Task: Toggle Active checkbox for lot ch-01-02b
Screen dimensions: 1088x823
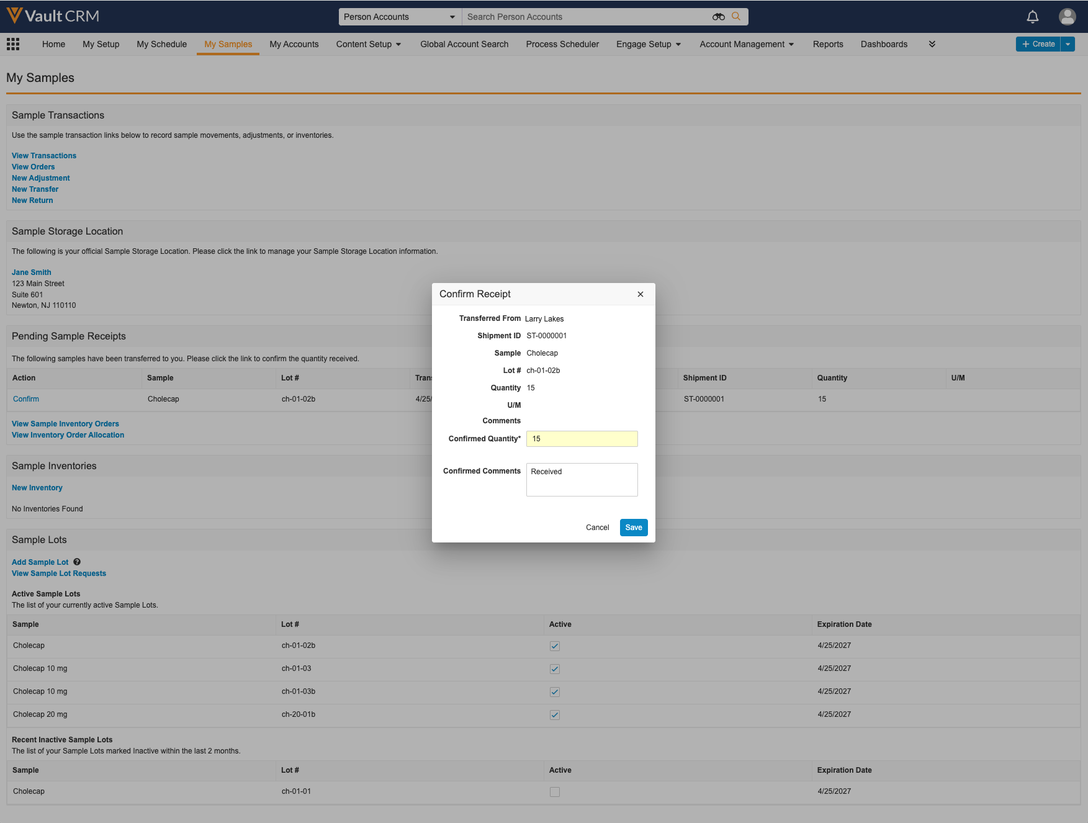Action: pyautogui.click(x=555, y=646)
